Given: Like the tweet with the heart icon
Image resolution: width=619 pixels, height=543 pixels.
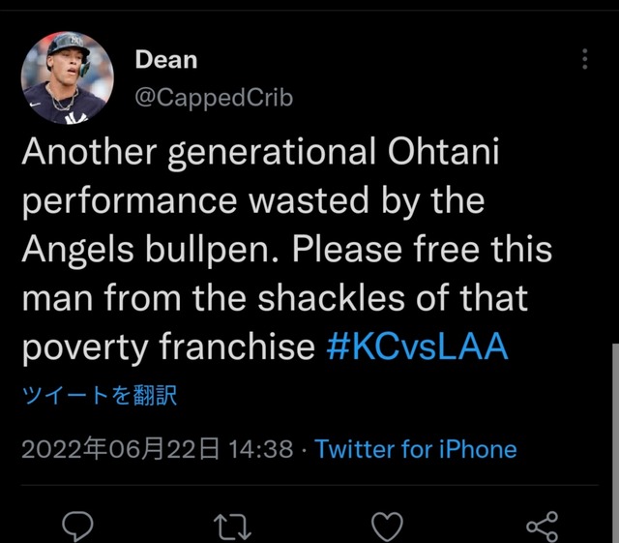Looking at the screenshot, I should coord(387,527).
